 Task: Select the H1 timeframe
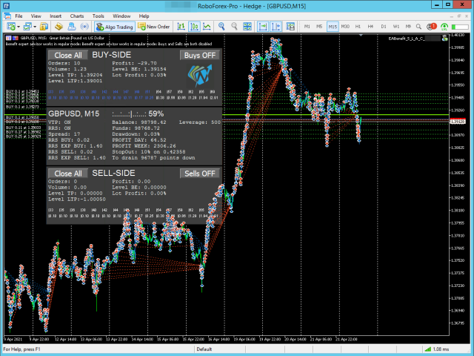tap(358, 27)
